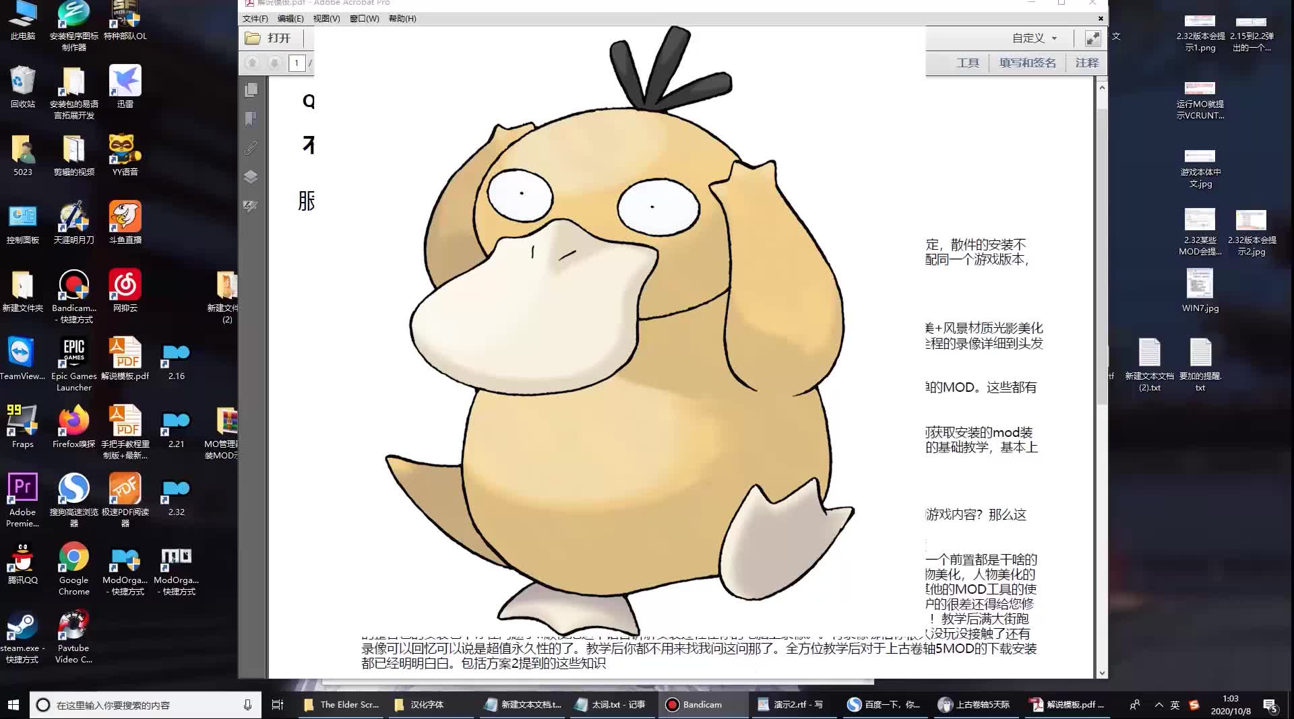Open the Attachments paperclip panel in Acrobat
Image resolution: width=1294 pixels, height=719 pixels.
coord(251,148)
